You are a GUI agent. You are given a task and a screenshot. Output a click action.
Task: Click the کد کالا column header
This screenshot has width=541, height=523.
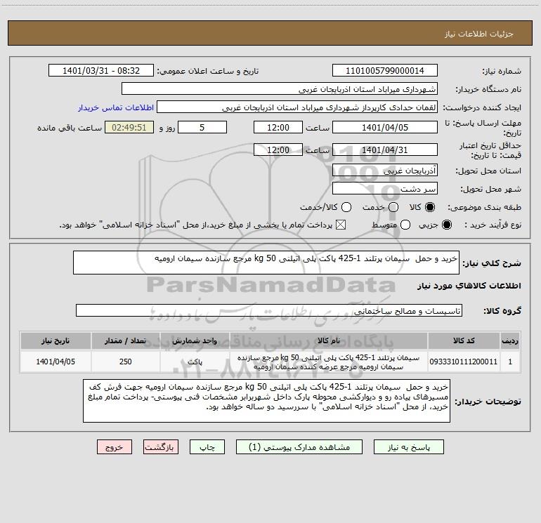click(464, 340)
